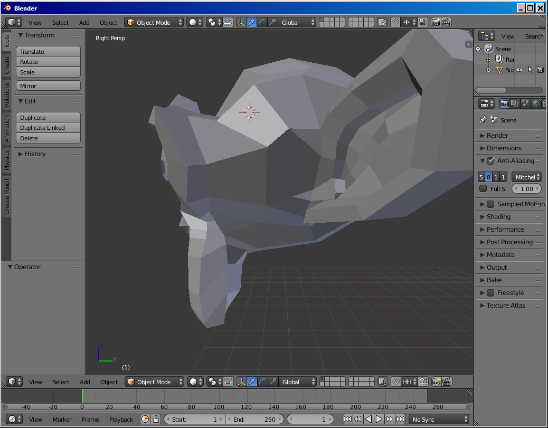The width and height of the screenshot is (548, 428).
Task: Switch to the Create tab
Action: pos(7,65)
